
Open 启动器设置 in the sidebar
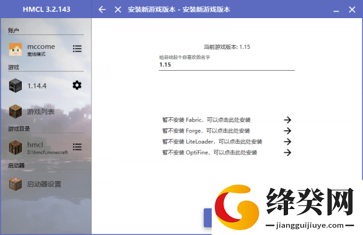44,184
